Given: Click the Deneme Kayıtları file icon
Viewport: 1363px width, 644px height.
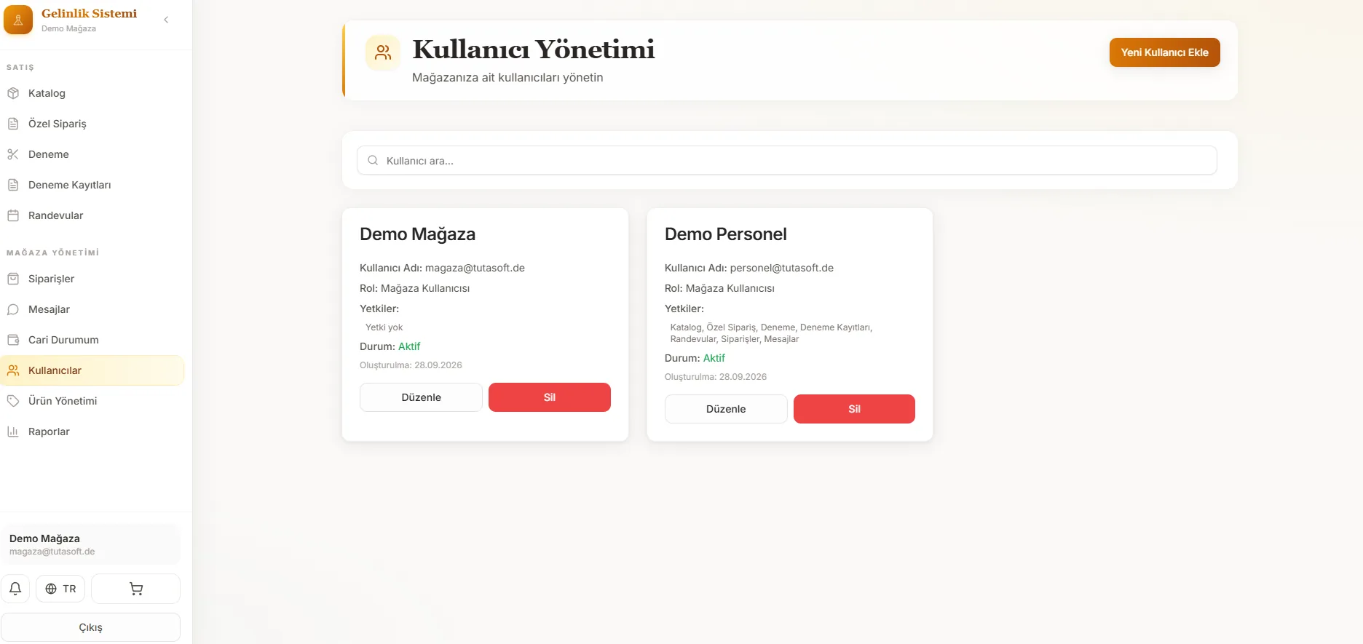Looking at the screenshot, I should coord(13,185).
